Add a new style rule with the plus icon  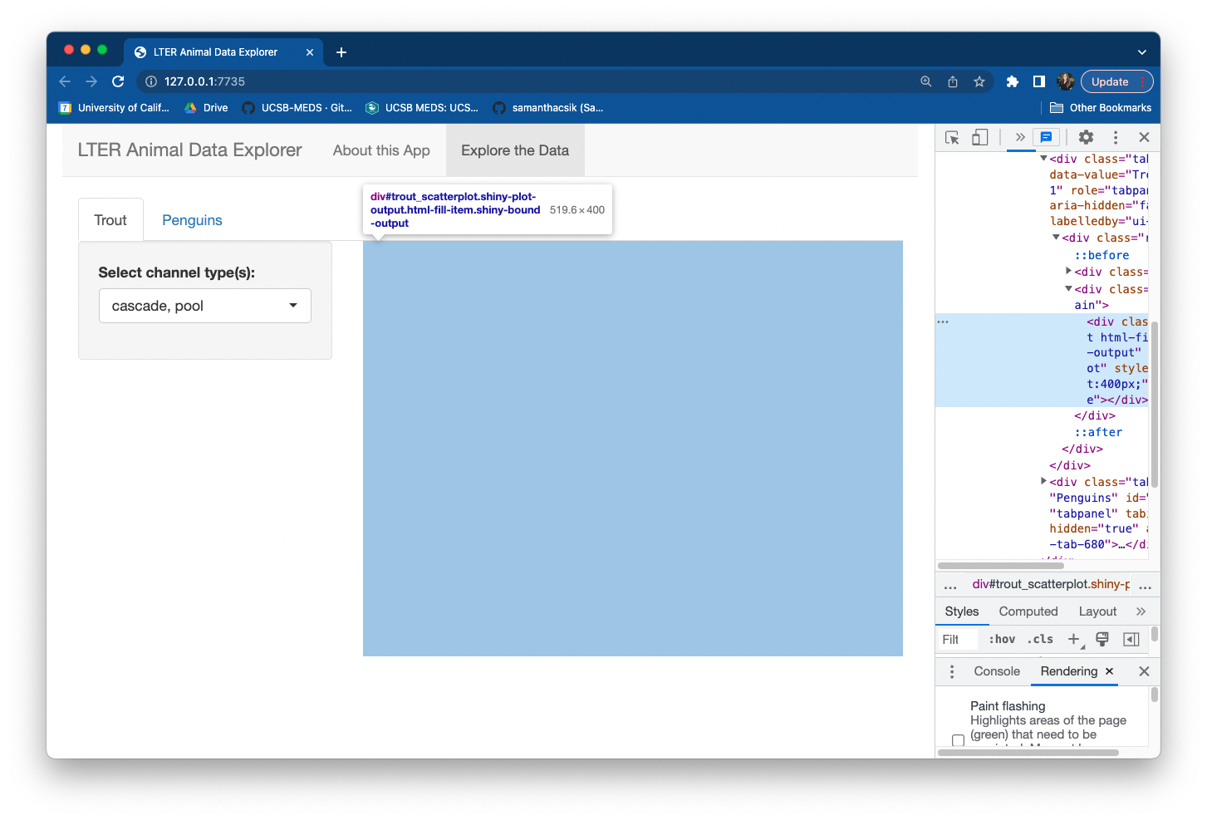tap(1072, 639)
